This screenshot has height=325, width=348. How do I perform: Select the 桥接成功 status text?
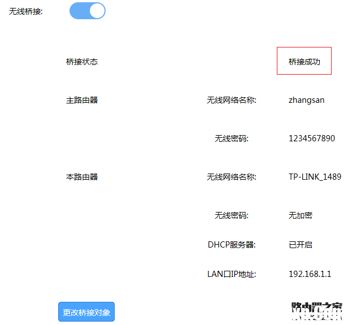coord(304,62)
